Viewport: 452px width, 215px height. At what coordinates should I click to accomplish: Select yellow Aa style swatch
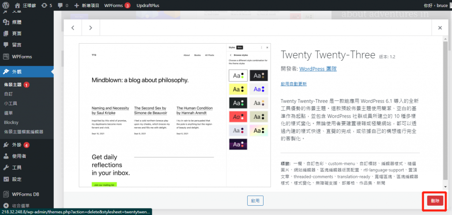pyautogui.click(x=238, y=89)
